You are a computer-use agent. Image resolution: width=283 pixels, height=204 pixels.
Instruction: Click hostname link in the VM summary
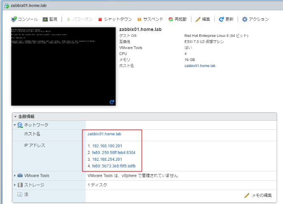point(200,66)
